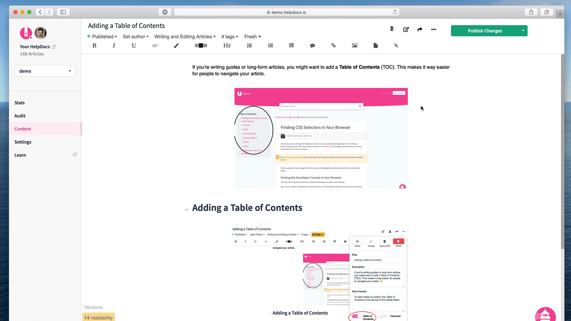Click the share arrow icon
Image resolution: width=571 pixels, height=321 pixels.
point(420,29)
